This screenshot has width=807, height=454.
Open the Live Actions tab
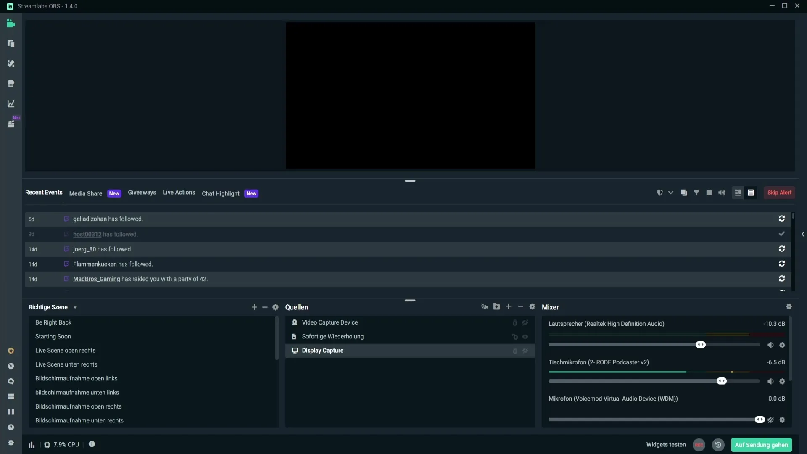tap(179, 193)
